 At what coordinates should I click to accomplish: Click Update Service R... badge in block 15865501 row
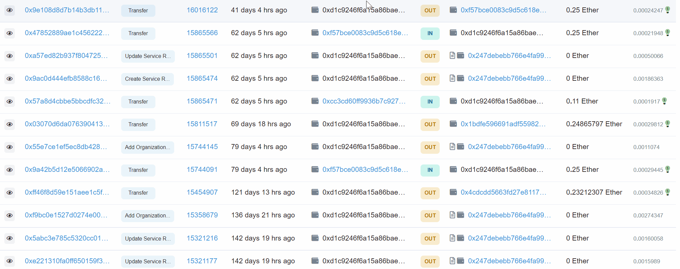148,56
